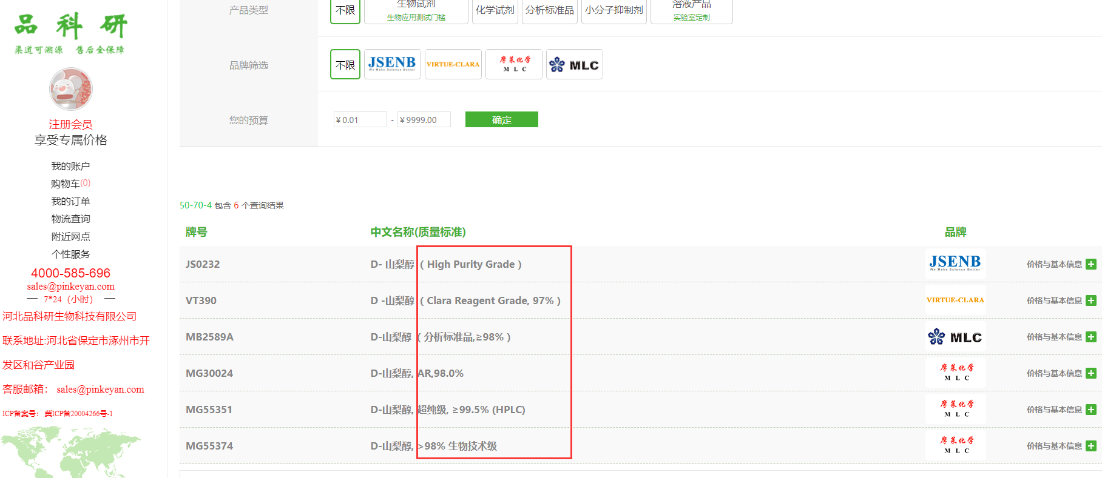The width and height of the screenshot is (1102, 478).
Task: Click product code VT390
Action: pos(201,300)
